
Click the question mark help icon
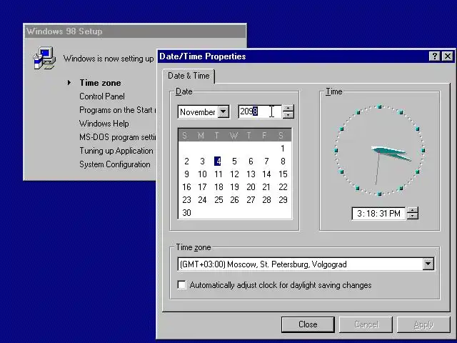tap(434, 56)
